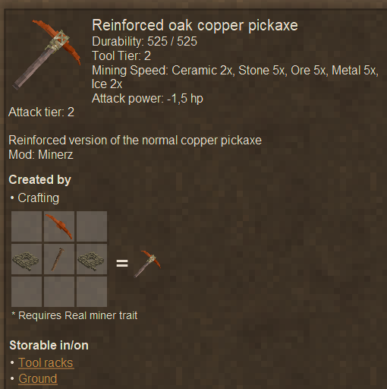
Task: Click the Mod: Minerz text
Action: point(41,155)
